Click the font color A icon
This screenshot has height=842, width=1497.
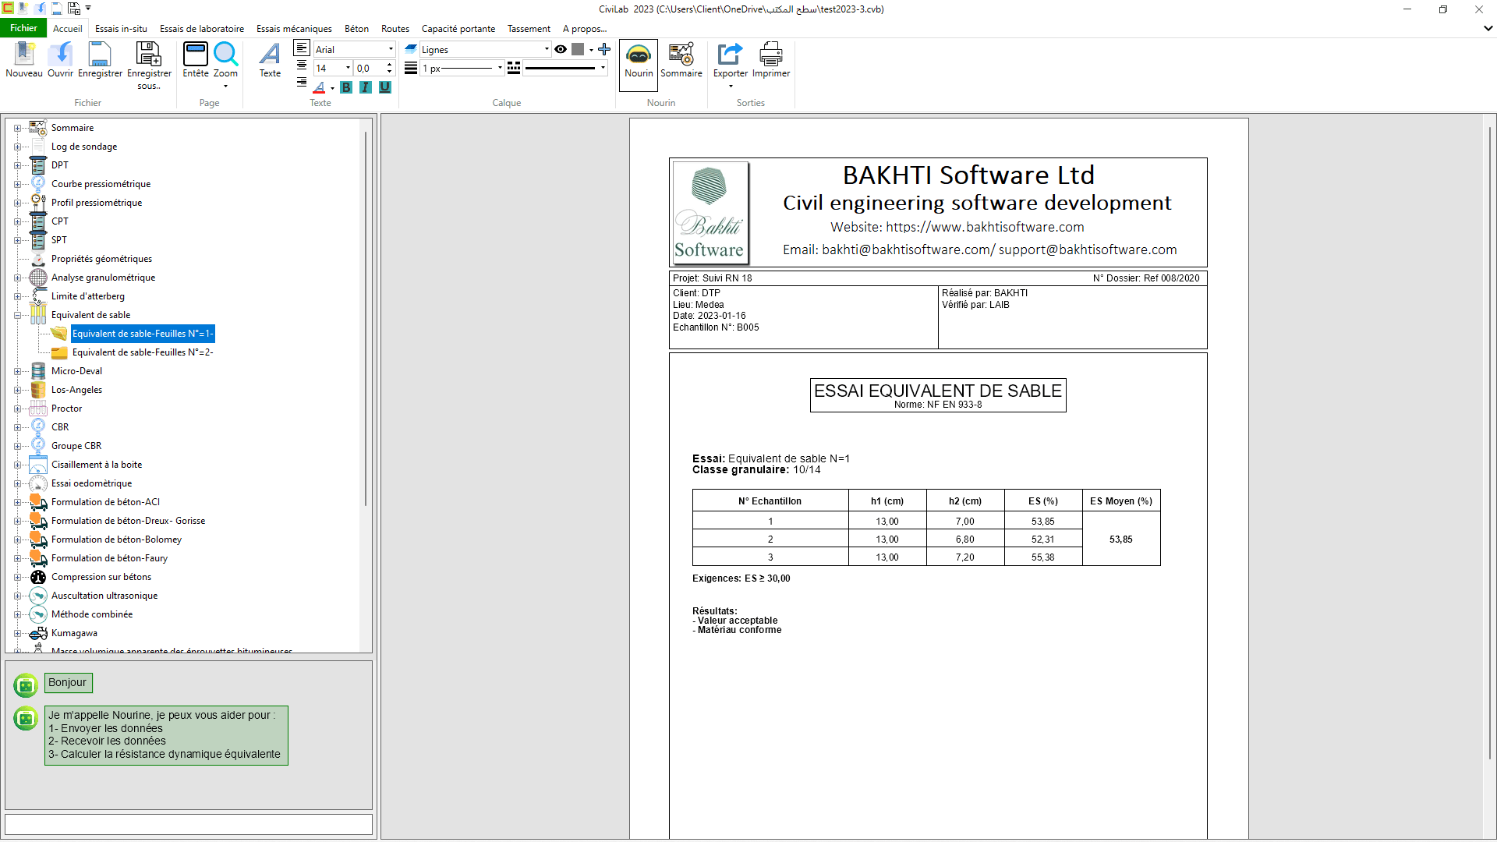(x=319, y=87)
